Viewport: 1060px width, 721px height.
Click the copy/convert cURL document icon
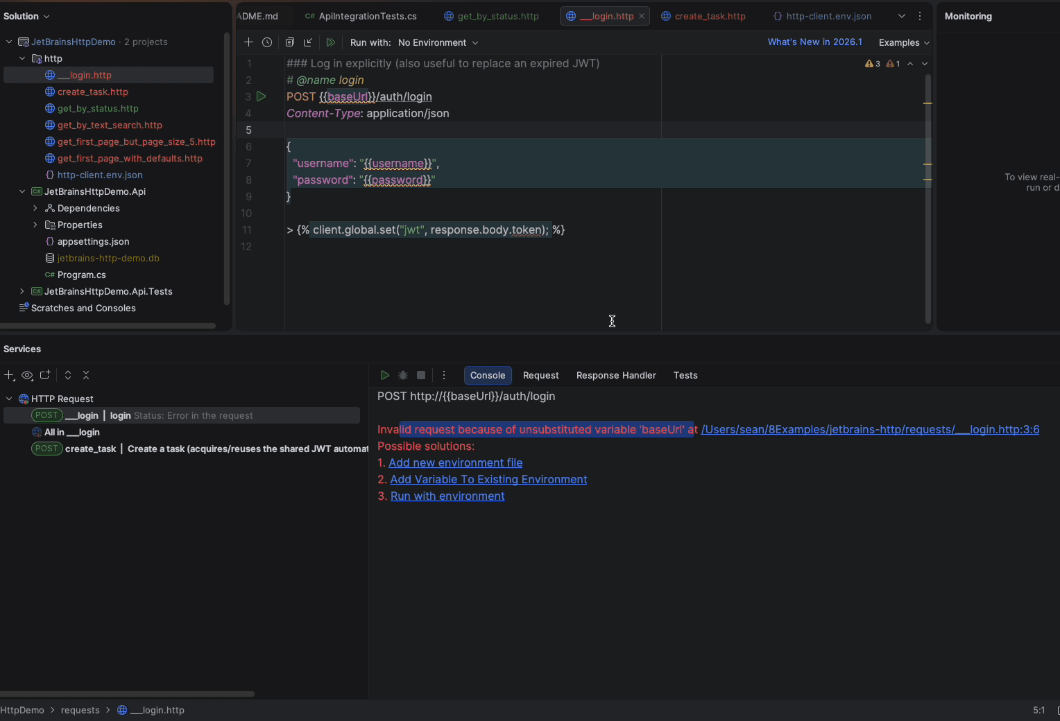point(290,42)
